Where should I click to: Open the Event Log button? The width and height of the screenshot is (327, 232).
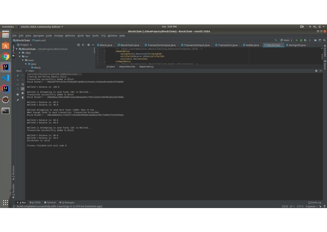[315, 202]
